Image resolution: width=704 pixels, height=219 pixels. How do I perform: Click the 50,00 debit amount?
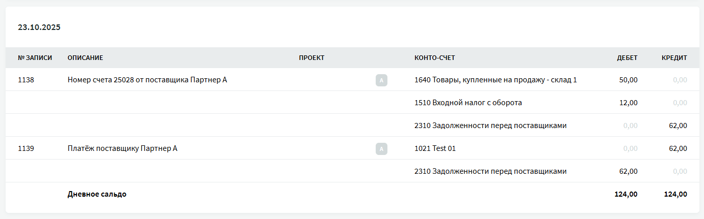pyautogui.click(x=628, y=80)
